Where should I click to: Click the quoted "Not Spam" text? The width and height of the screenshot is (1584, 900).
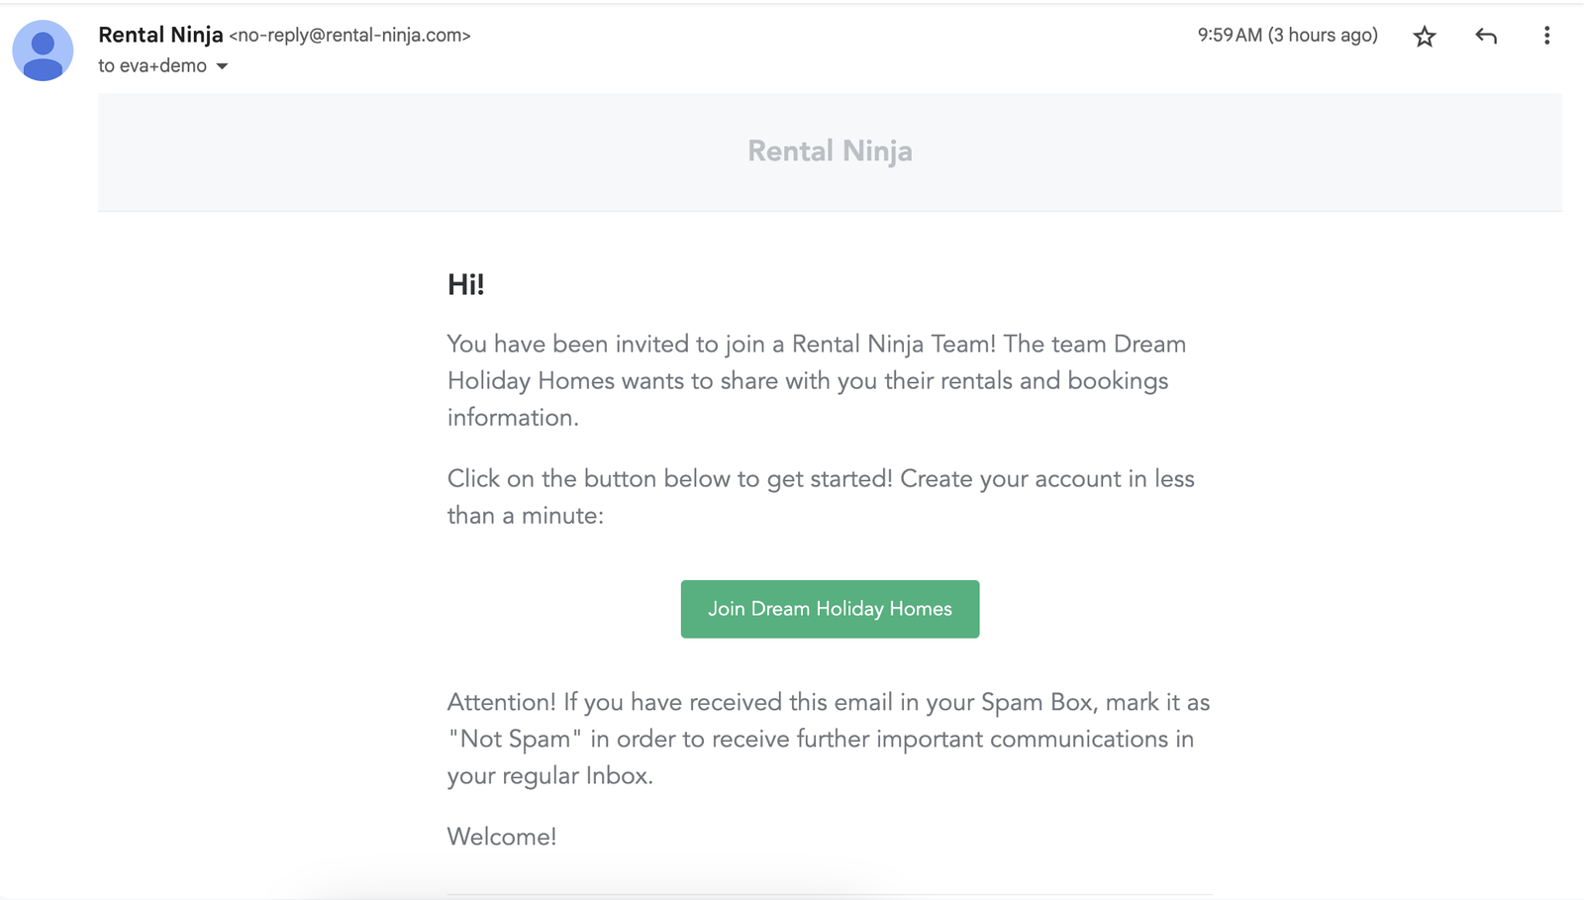tap(514, 740)
